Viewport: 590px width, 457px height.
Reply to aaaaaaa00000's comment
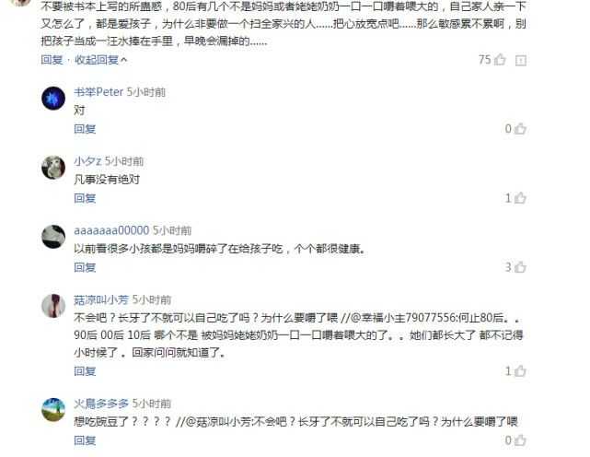tap(85, 267)
